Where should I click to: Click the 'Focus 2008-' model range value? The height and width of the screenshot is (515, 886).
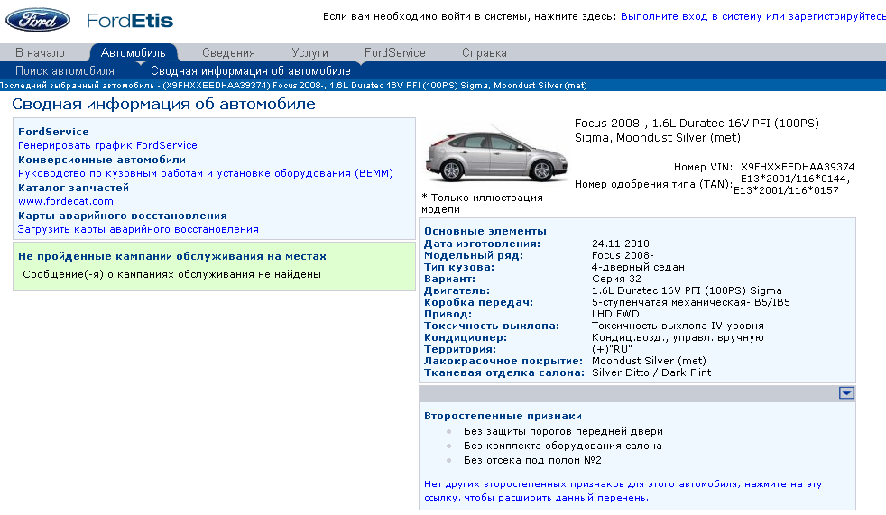click(623, 255)
